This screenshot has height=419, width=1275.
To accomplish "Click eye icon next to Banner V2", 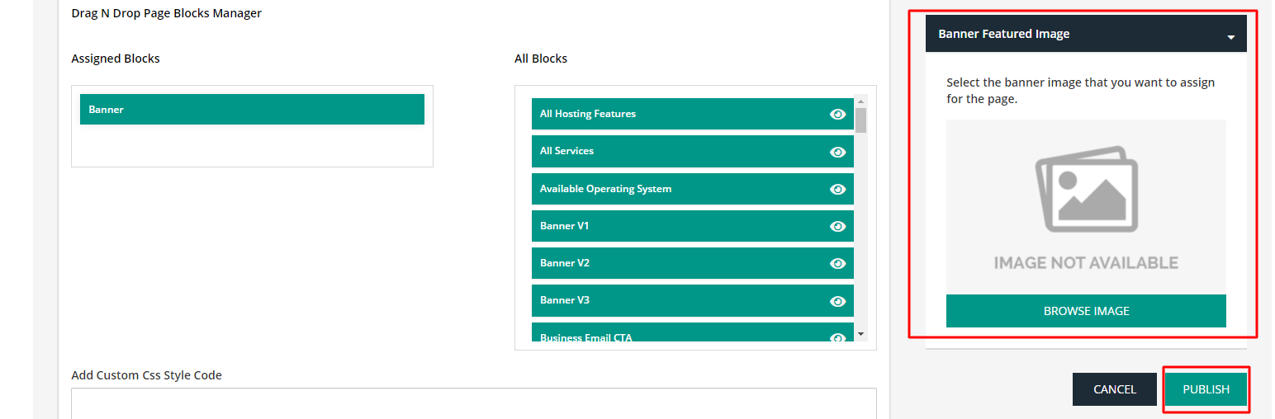I will (x=837, y=264).
